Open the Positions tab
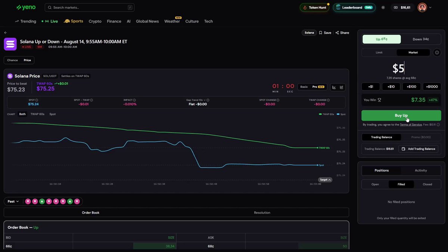The height and width of the screenshot is (252, 448). [x=382, y=171]
